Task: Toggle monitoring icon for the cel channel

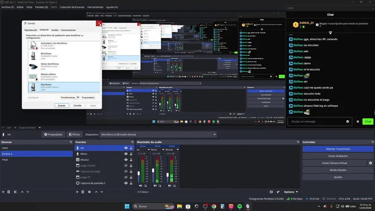Action: click(145, 186)
